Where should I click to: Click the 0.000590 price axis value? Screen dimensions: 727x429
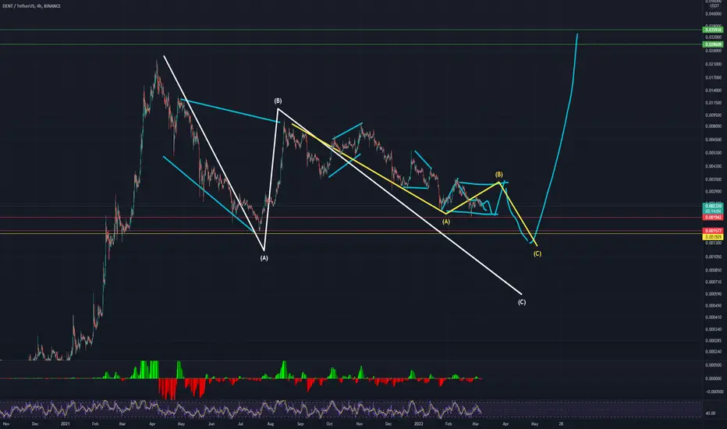tap(713, 293)
